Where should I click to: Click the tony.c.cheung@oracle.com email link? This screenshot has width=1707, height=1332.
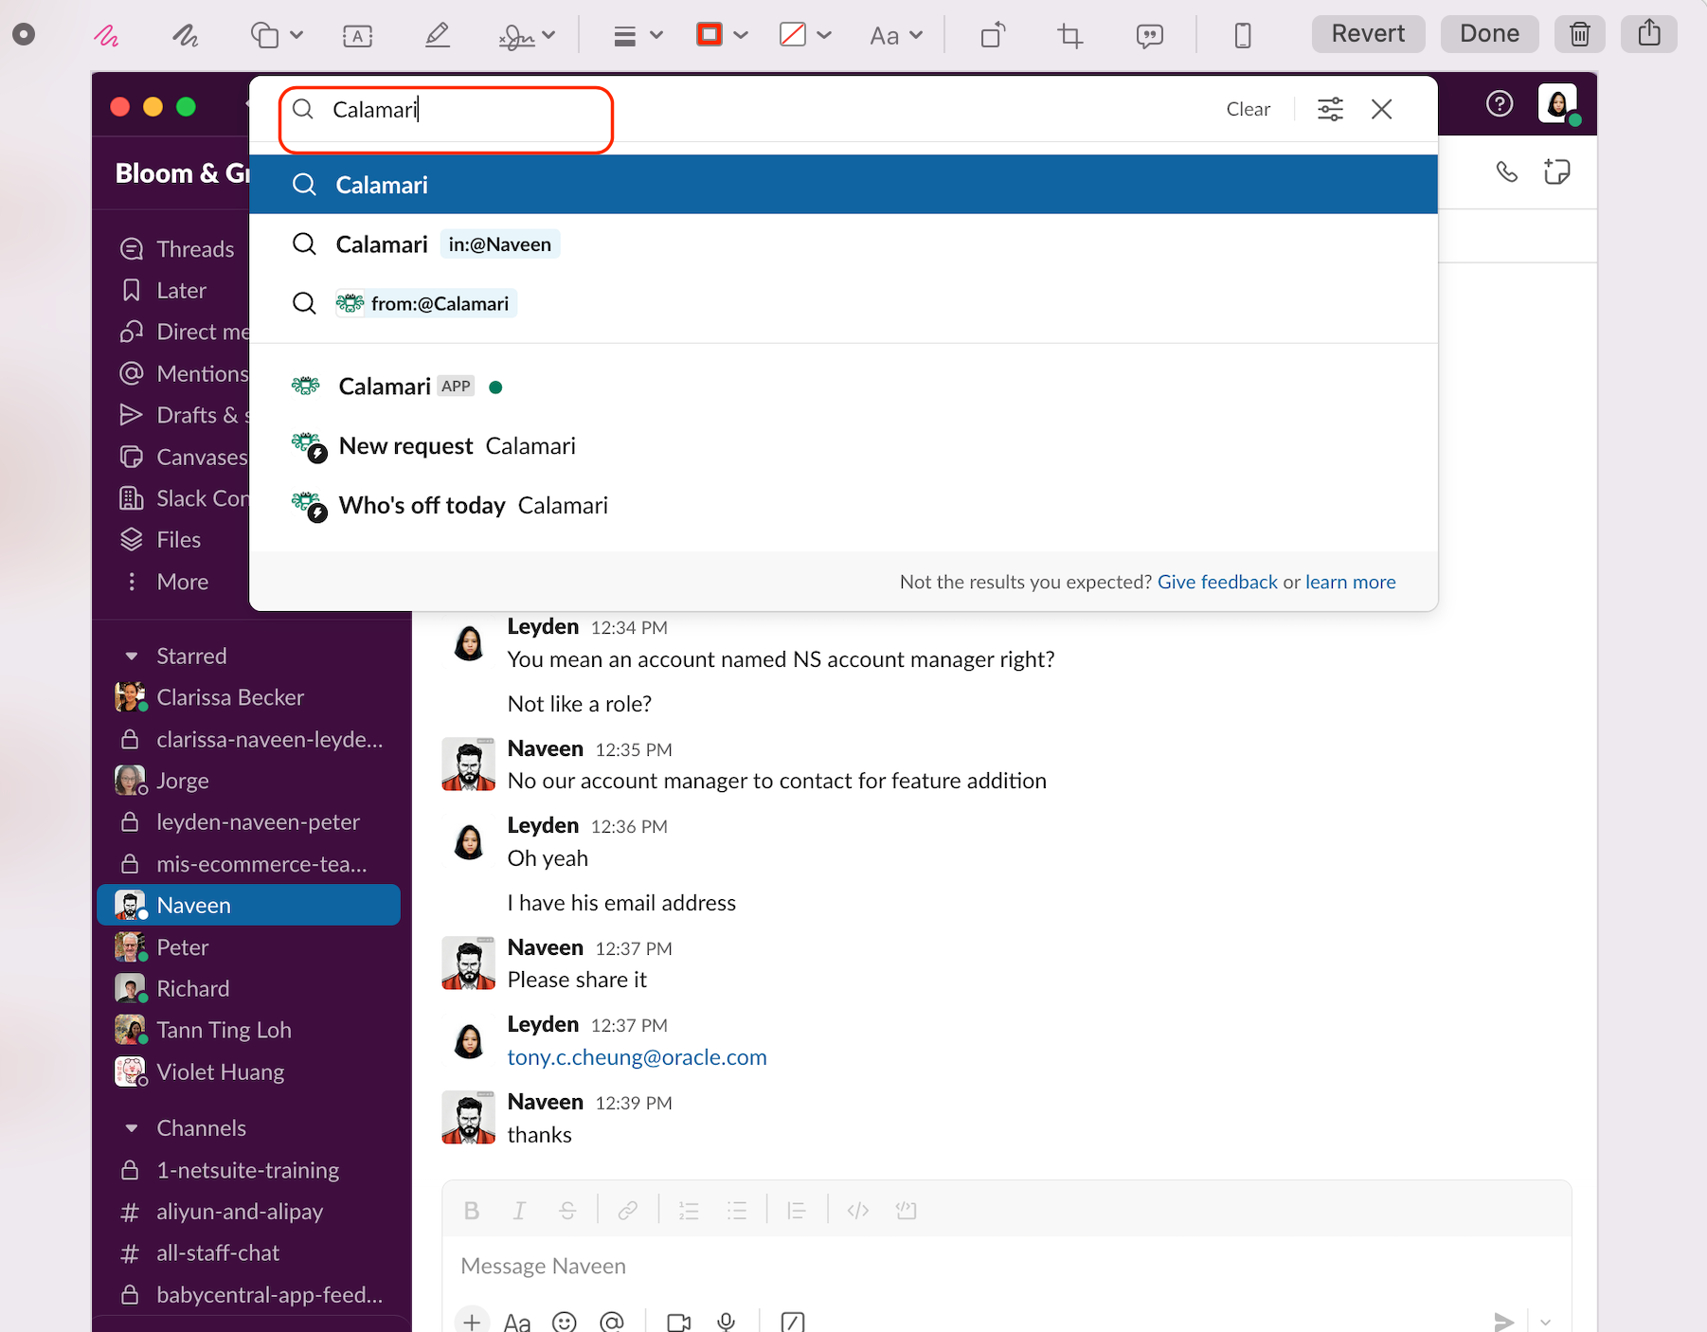tap(637, 1057)
